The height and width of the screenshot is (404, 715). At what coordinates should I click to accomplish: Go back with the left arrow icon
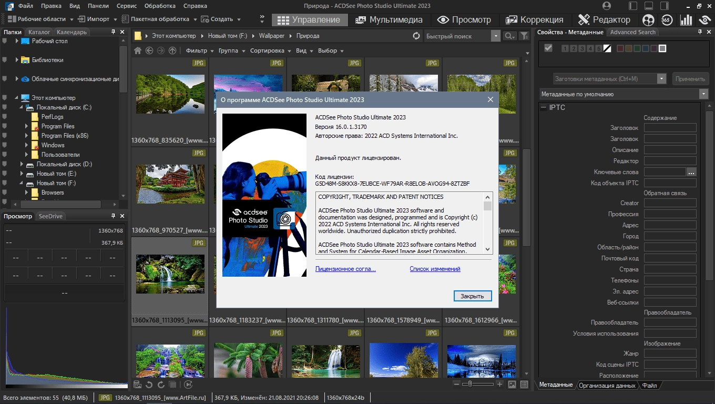[x=149, y=50]
